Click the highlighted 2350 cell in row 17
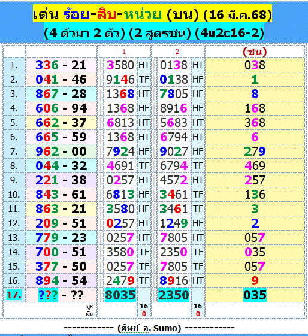 point(174,295)
